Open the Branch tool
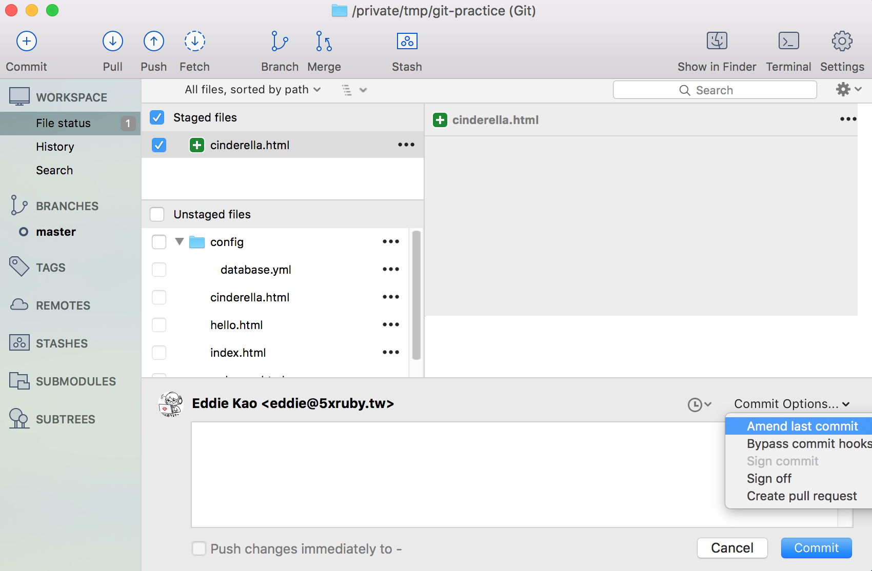Viewport: 872px width, 571px height. [x=280, y=42]
